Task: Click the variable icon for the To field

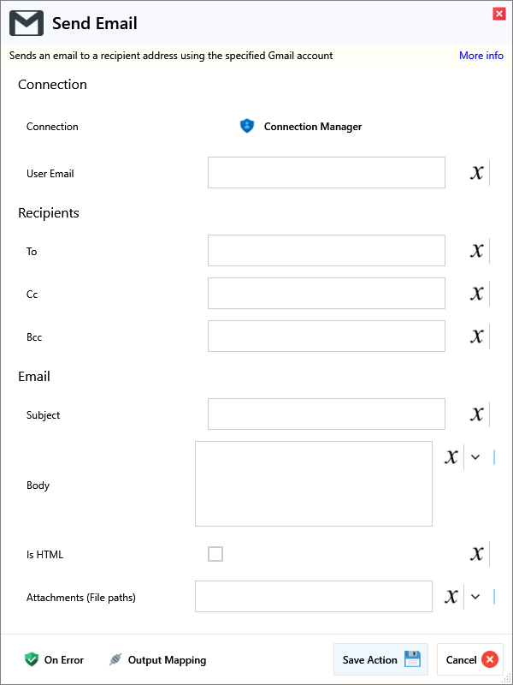Action: coord(477,251)
